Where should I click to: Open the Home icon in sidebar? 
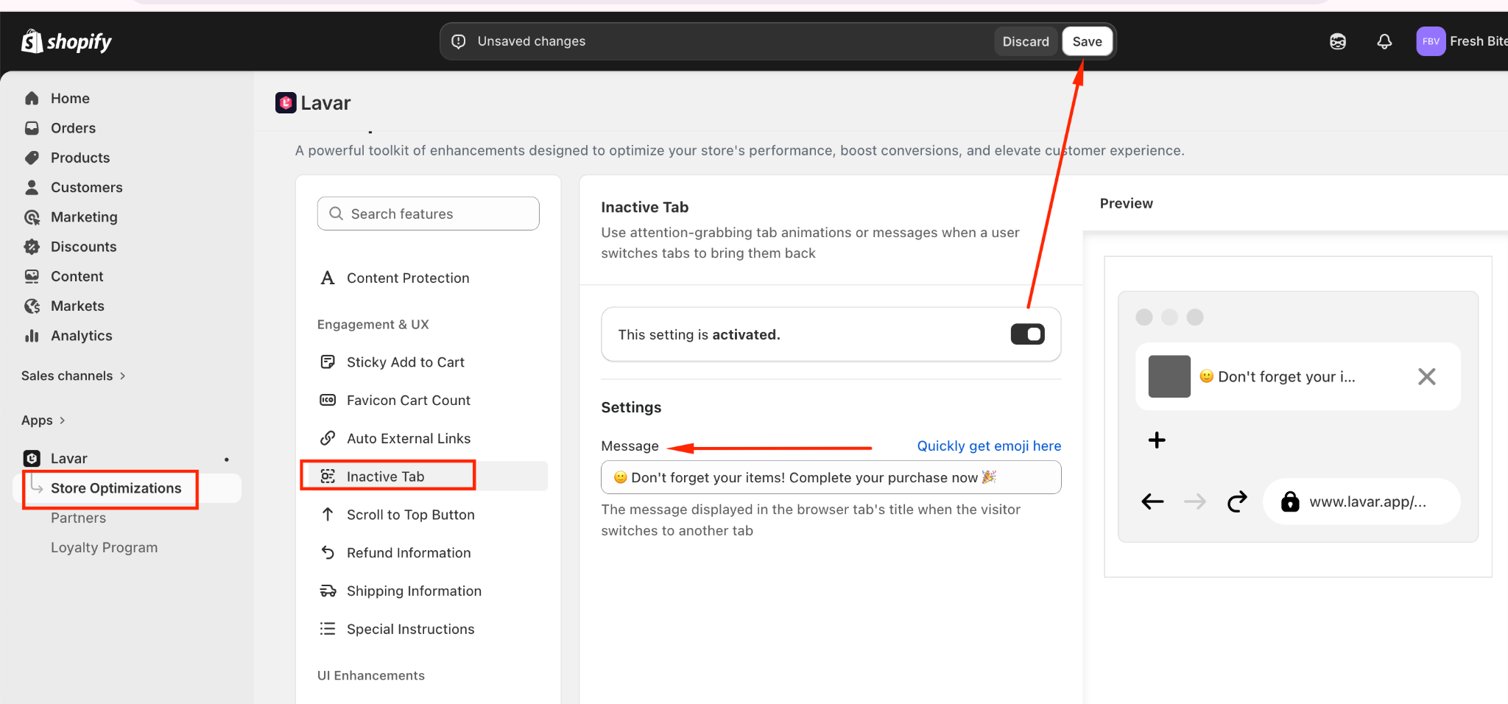(x=32, y=98)
